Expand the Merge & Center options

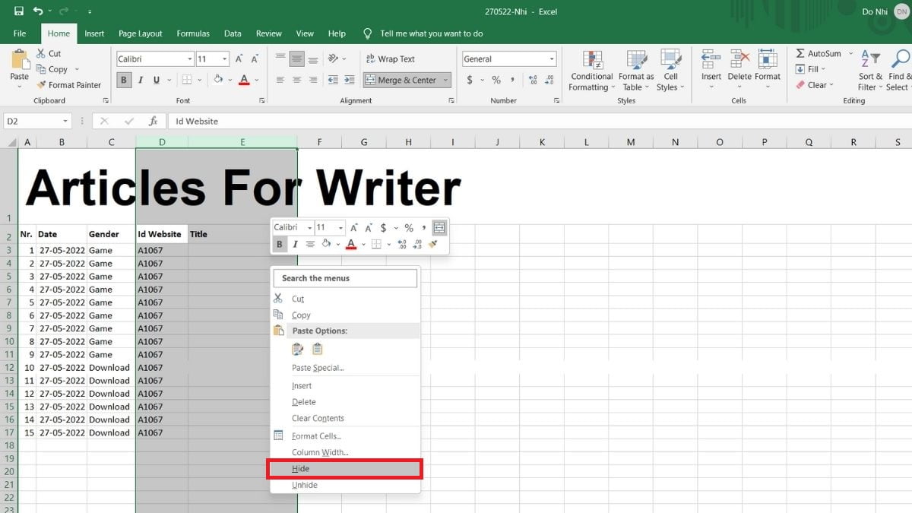pos(445,79)
